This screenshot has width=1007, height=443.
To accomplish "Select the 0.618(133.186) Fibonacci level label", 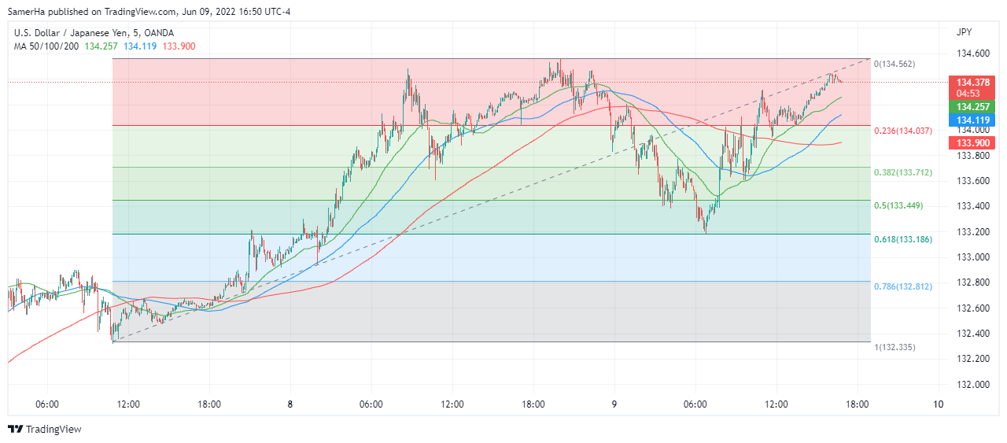I will [903, 238].
